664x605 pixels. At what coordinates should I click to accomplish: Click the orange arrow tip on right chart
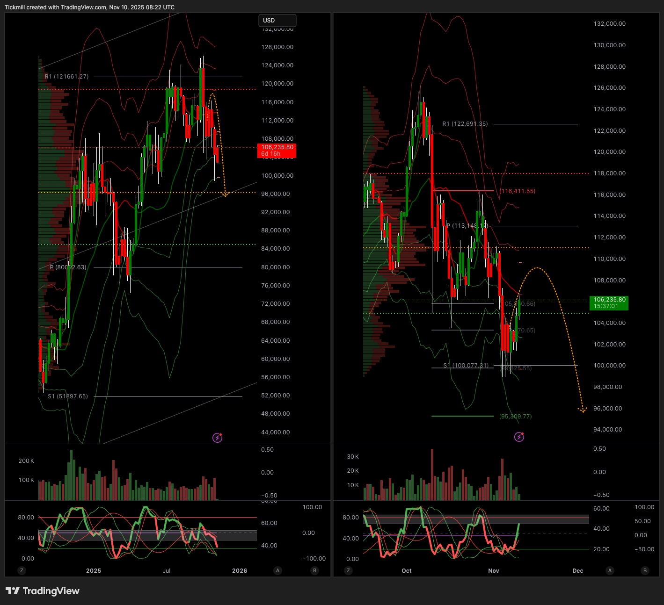583,411
